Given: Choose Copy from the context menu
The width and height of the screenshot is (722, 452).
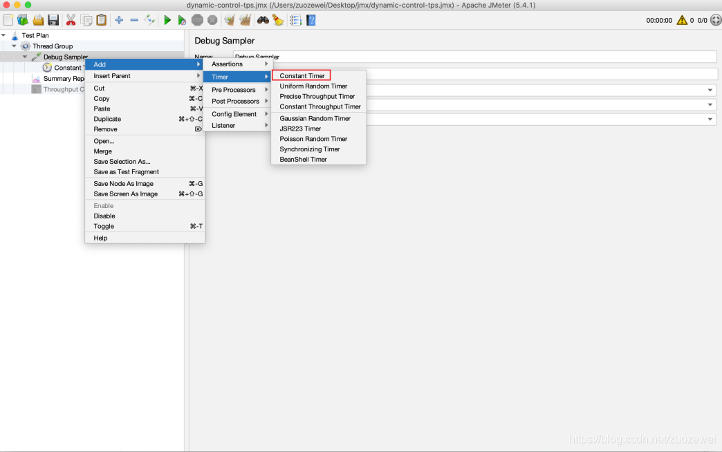Looking at the screenshot, I should (x=145, y=99).
